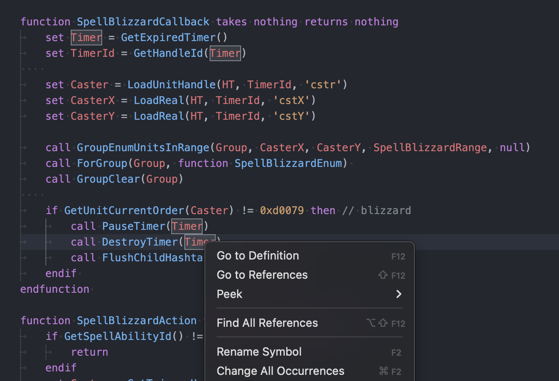
Task: Click SpellBlizzardAction function name
Action: (137, 321)
